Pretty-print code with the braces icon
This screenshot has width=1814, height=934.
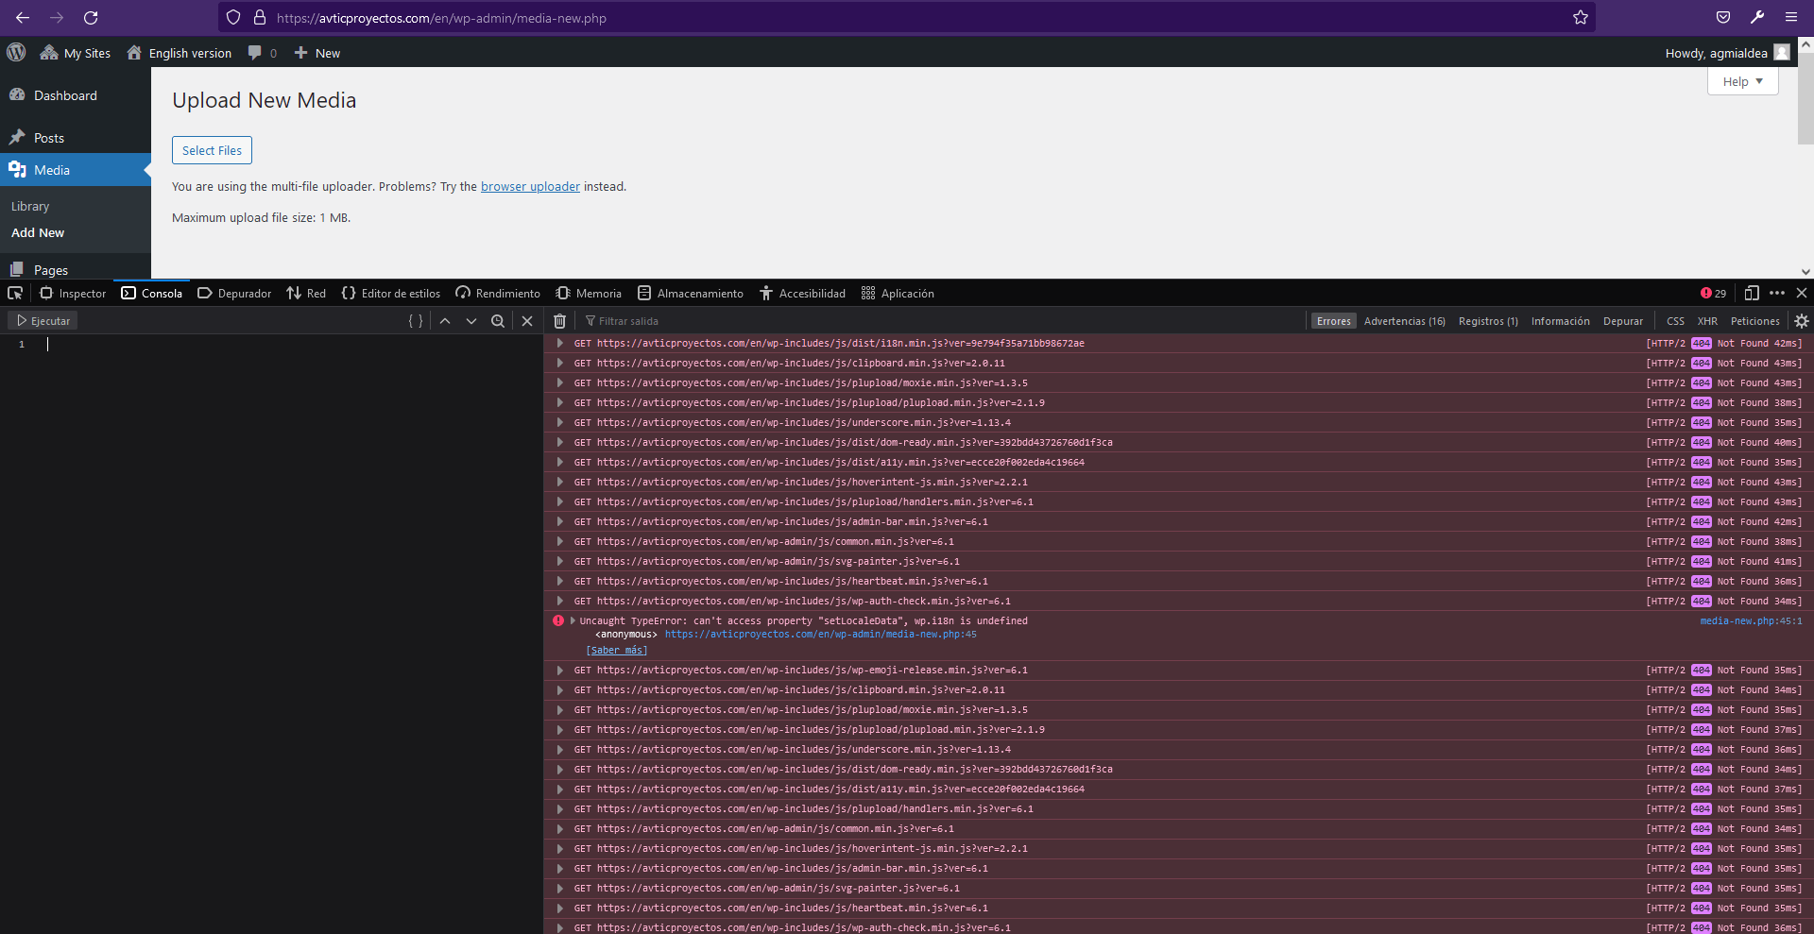(416, 321)
